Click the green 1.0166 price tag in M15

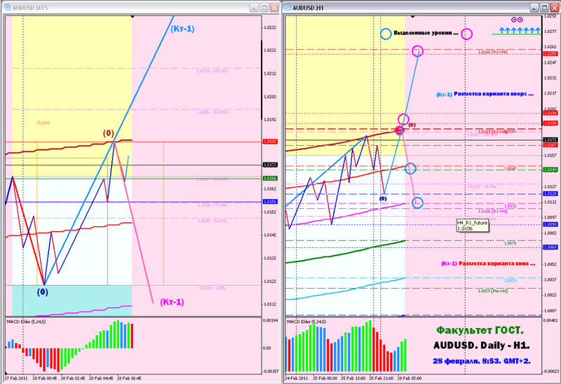pos(270,178)
